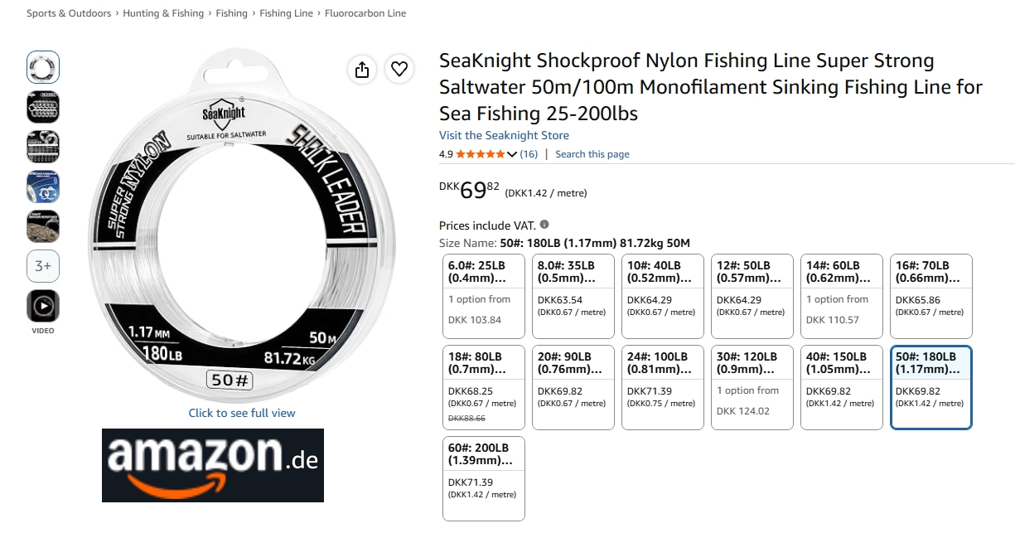Image resolution: width=1015 pixels, height=533 pixels.
Task: Play the product video thumbnail
Action: pyautogui.click(x=43, y=306)
